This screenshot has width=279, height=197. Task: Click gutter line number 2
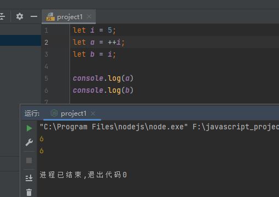point(47,43)
